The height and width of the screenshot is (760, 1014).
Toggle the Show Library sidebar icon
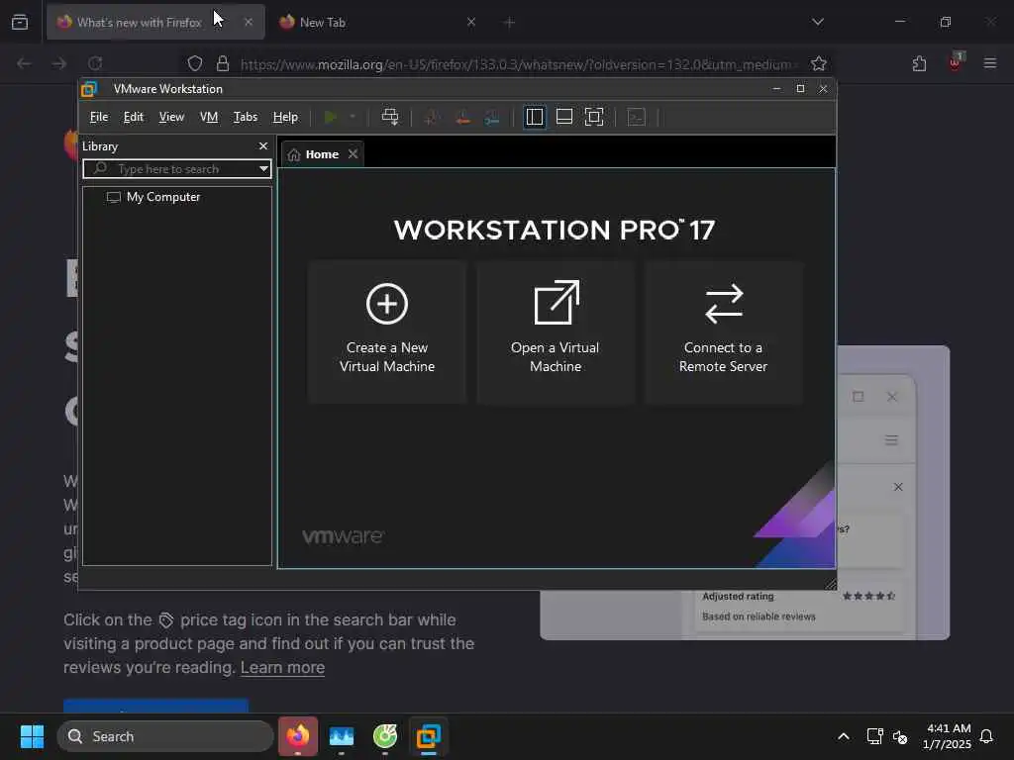534,117
